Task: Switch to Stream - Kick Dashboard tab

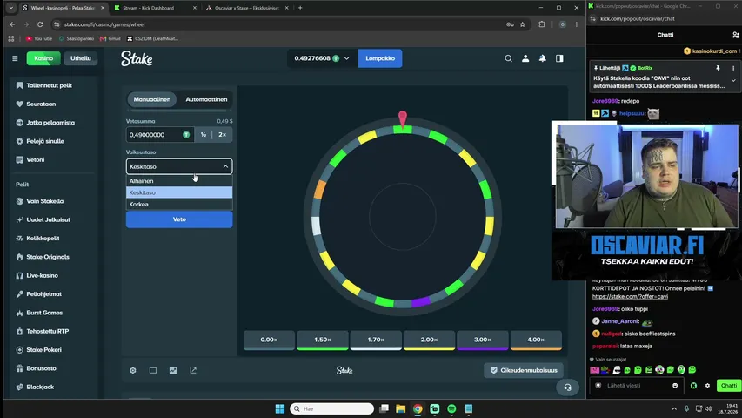Action: tap(155, 8)
